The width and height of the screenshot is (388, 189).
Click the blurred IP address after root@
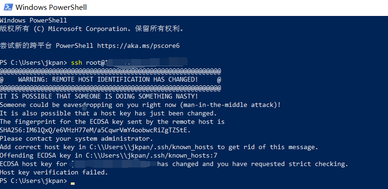[146, 62]
